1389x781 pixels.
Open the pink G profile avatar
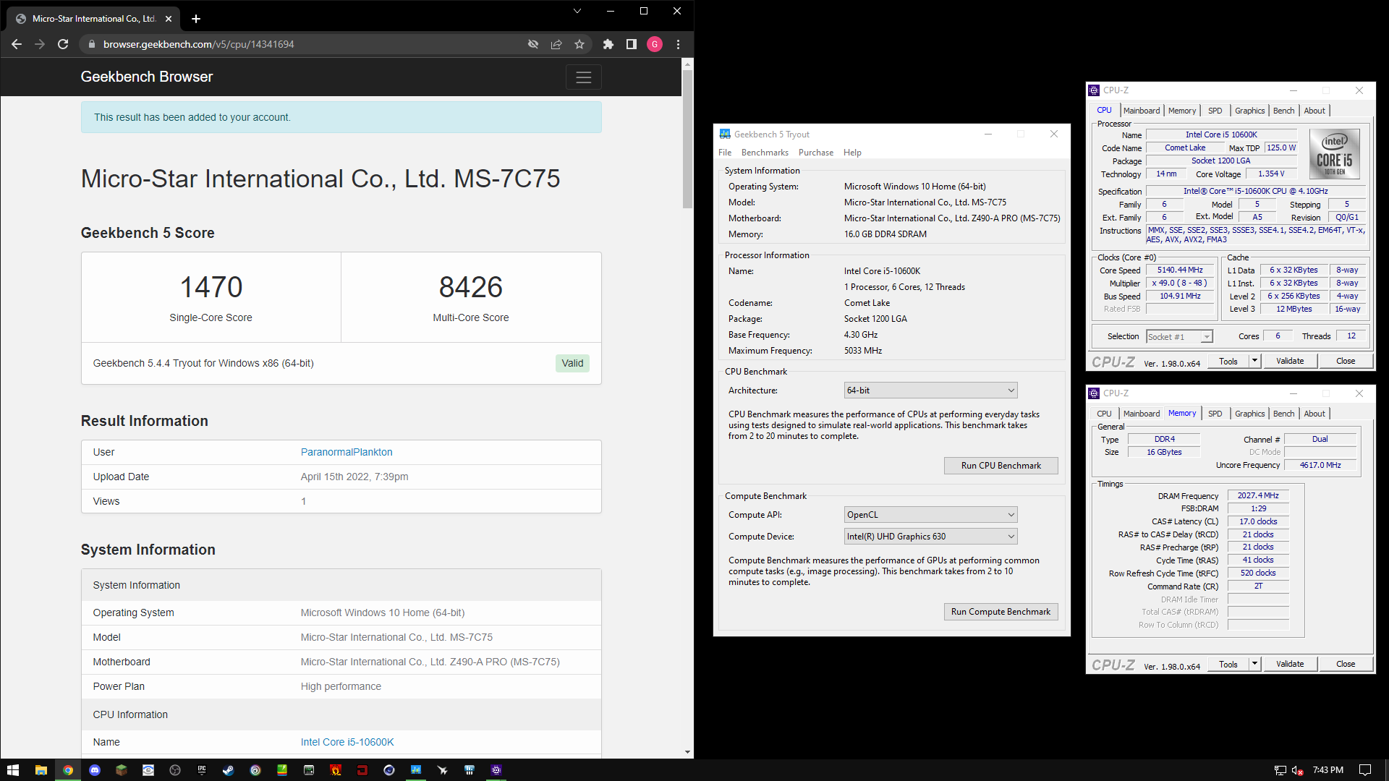[x=655, y=44]
